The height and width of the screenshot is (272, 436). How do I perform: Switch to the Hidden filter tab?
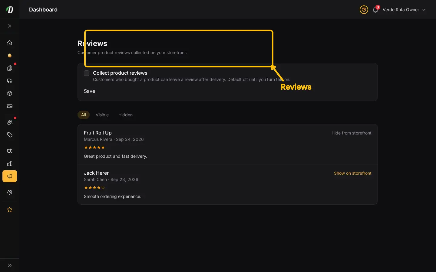click(x=125, y=115)
